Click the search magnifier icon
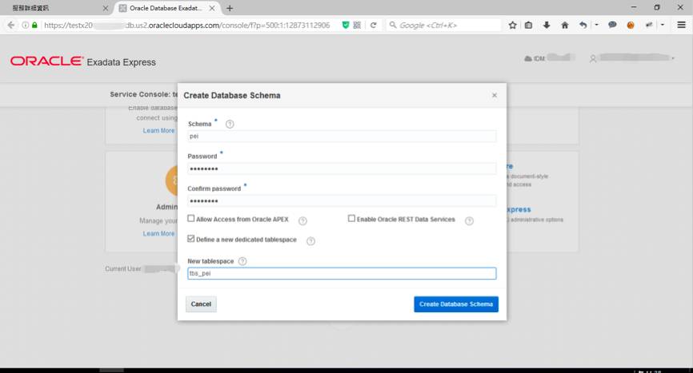Screen dimensions: 693x373 click(392, 25)
